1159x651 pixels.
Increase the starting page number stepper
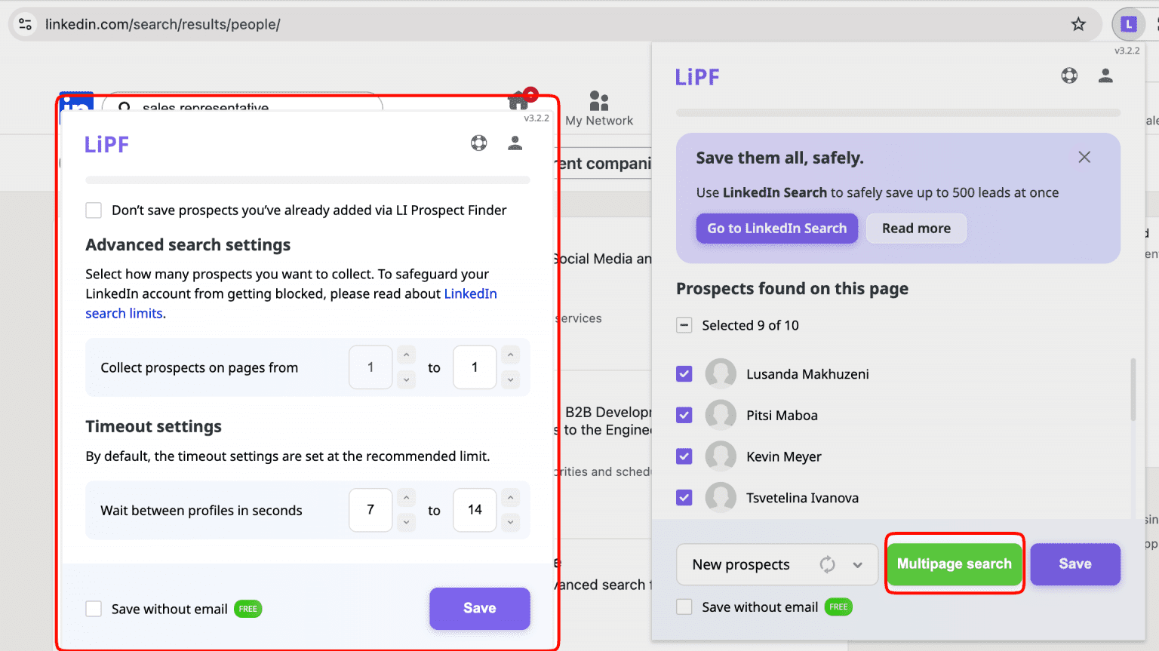click(x=407, y=355)
